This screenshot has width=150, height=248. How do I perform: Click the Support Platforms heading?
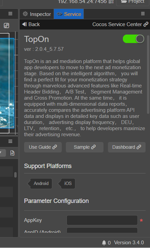(48, 166)
